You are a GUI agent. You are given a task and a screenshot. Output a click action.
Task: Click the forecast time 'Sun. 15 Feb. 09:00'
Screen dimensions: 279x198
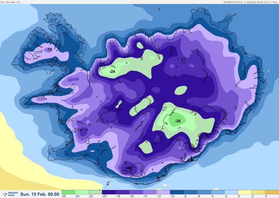tap(40, 194)
